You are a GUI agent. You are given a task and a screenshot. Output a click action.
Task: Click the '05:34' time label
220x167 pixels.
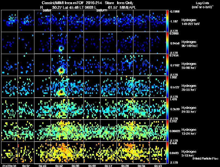pos(141,166)
